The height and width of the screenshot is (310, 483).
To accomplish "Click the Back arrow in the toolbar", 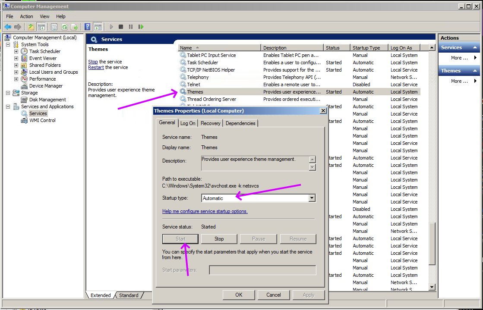I will (x=8, y=27).
